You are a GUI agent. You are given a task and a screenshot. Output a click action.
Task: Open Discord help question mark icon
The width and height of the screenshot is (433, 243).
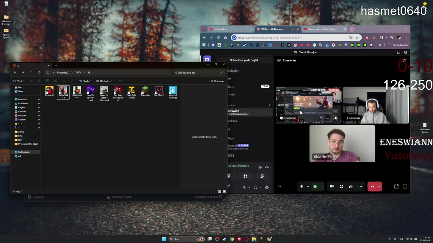[x=406, y=52]
